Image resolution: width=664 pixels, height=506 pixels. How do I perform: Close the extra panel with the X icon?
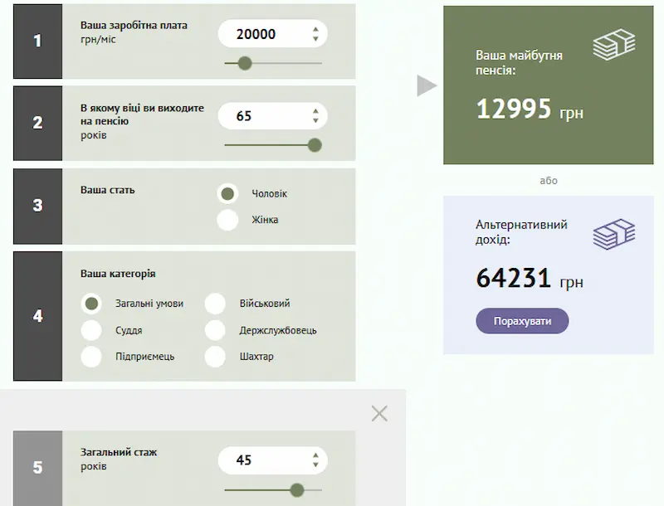(379, 413)
